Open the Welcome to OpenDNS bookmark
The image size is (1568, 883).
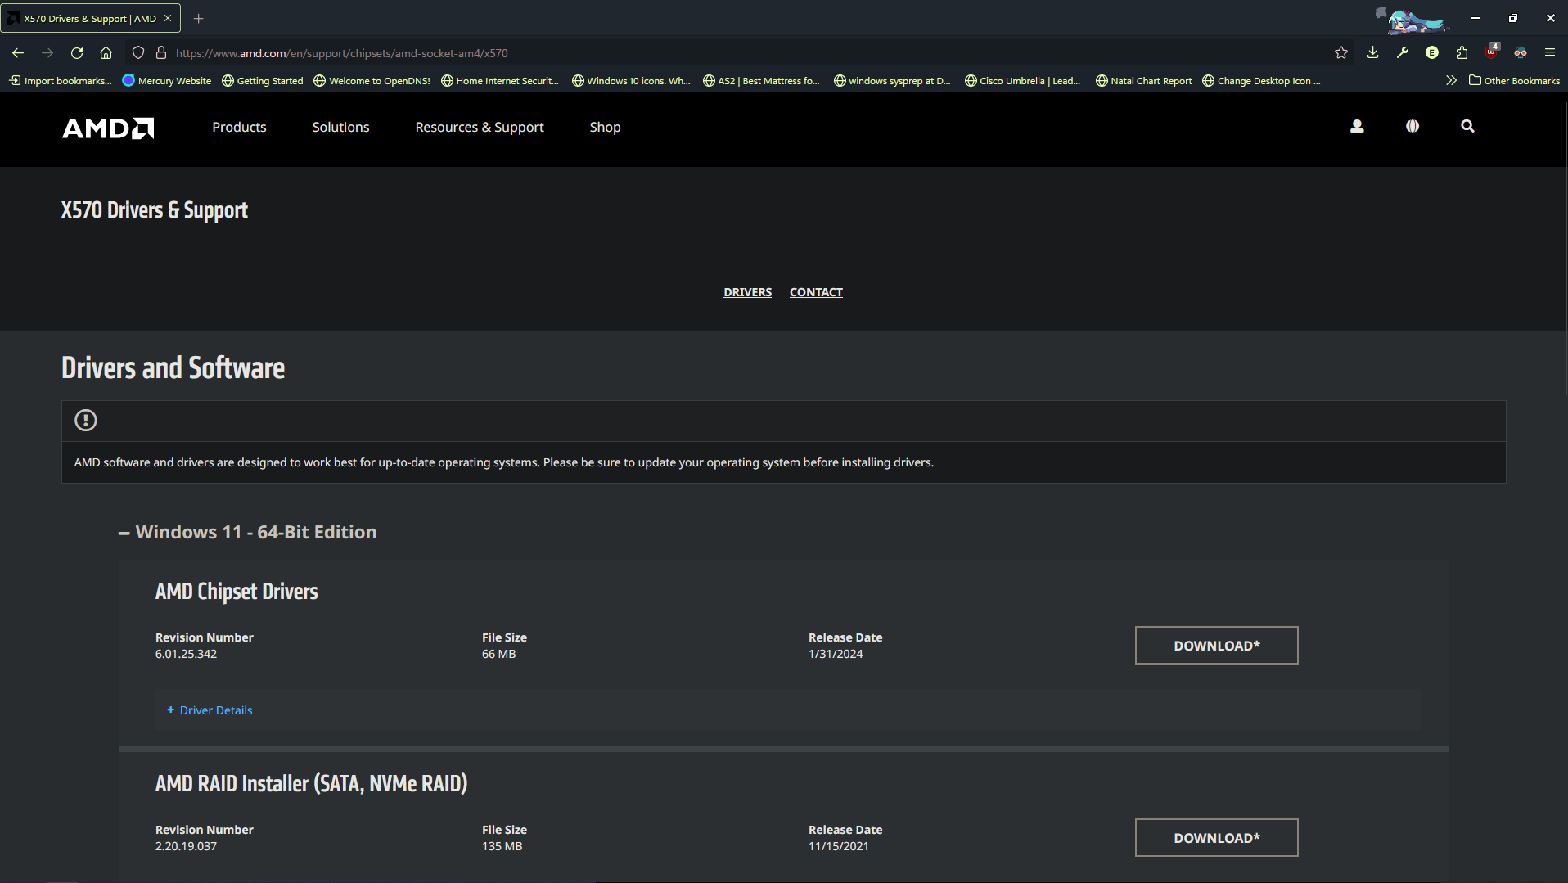pos(372,81)
